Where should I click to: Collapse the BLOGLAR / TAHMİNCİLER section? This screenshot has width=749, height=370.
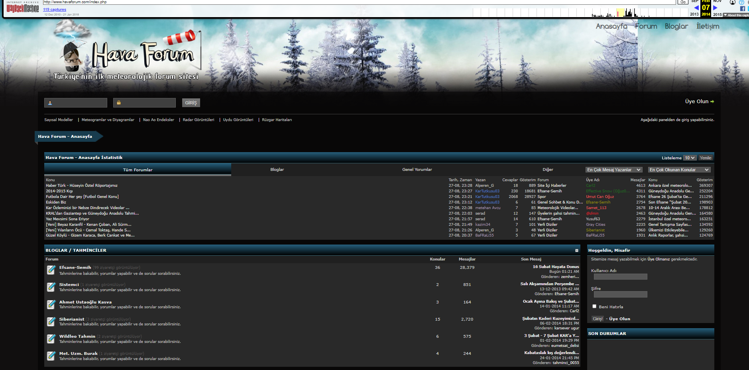point(576,251)
